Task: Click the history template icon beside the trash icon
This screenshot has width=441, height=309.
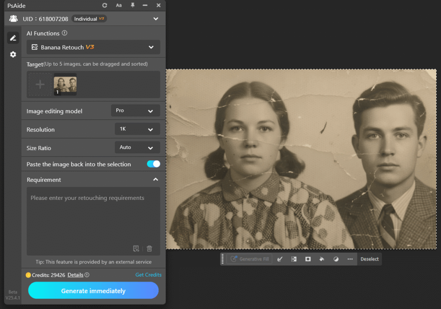Action: [x=136, y=248]
